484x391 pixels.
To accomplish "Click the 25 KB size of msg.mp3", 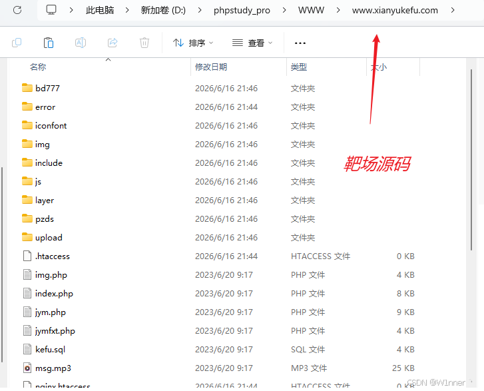I will click(403, 368).
